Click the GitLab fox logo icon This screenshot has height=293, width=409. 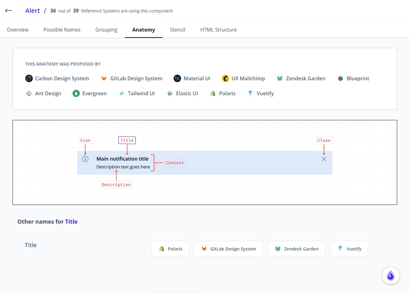104,78
